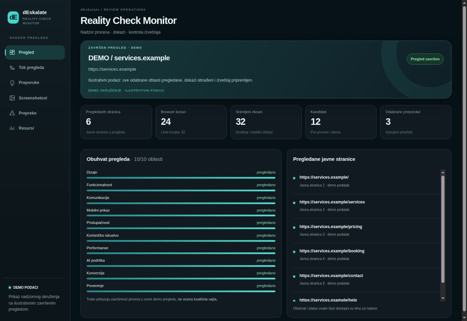Click the Pristupačnost coverage label

coord(98,223)
